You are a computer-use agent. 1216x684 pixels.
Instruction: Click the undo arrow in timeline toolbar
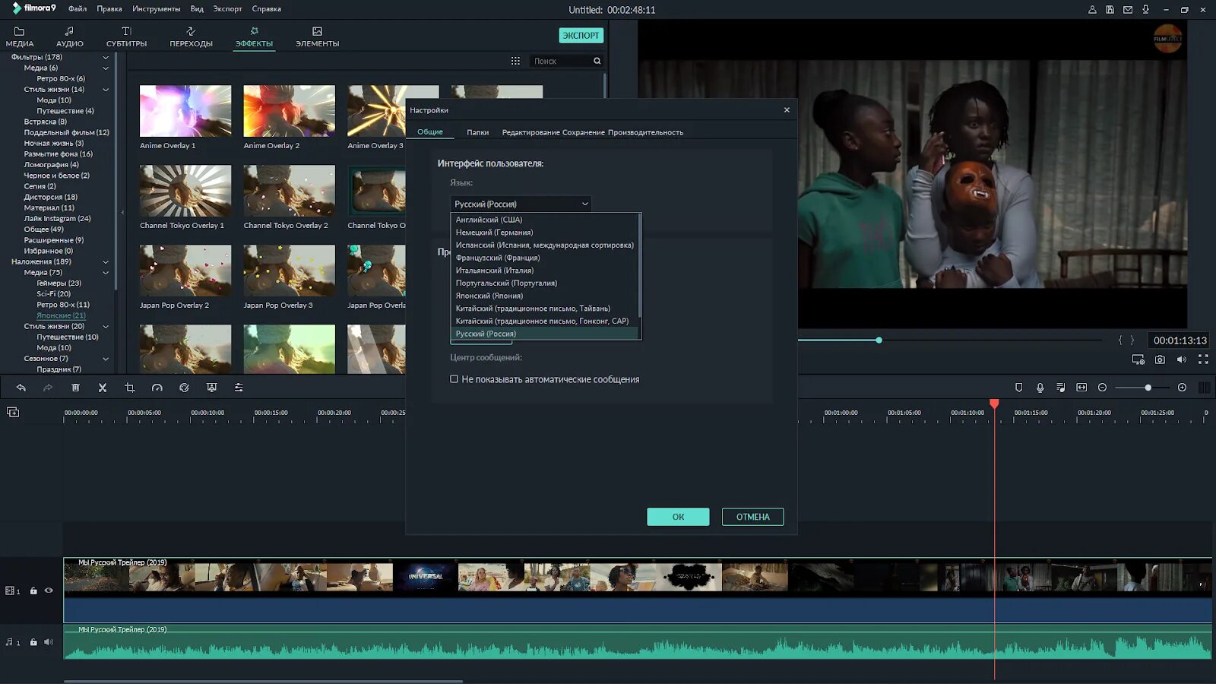pos(21,388)
